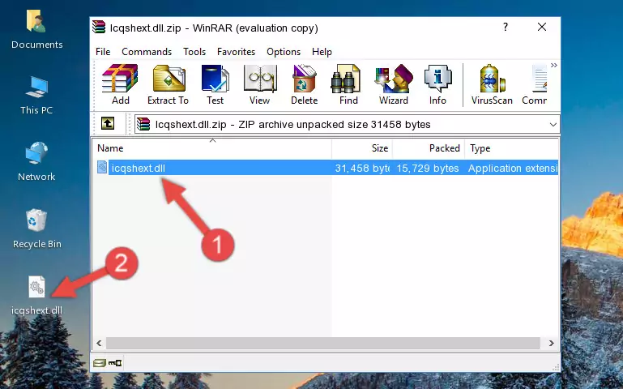Image resolution: width=623 pixels, height=389 pixels.
Task: Click the Application extension type cell
Action: coord(513,168)
